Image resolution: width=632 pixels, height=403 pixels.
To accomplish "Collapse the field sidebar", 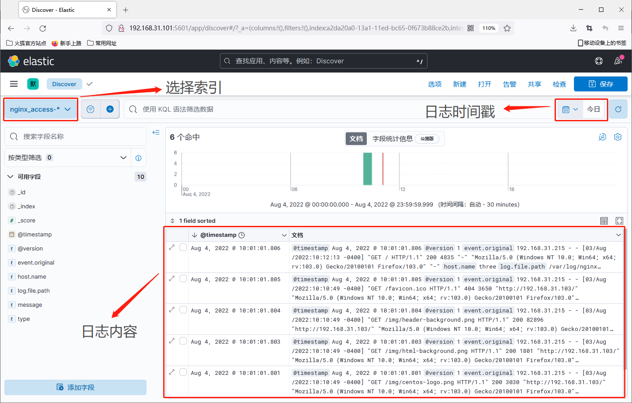I will click(x=156, y=132).
